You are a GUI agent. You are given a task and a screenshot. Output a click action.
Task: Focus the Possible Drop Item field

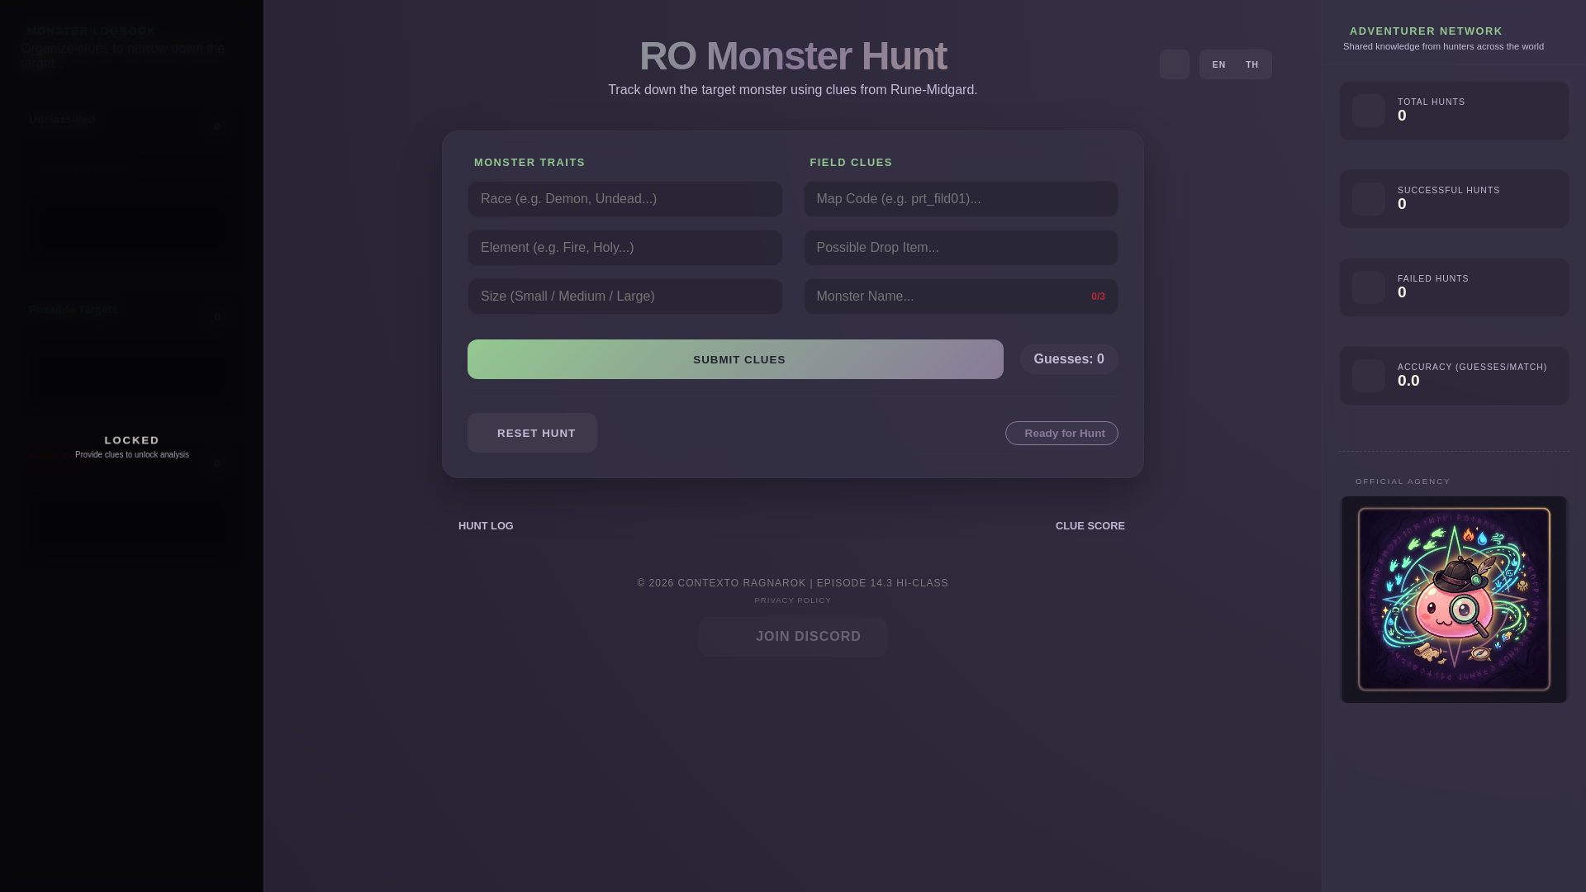[961, 248]
